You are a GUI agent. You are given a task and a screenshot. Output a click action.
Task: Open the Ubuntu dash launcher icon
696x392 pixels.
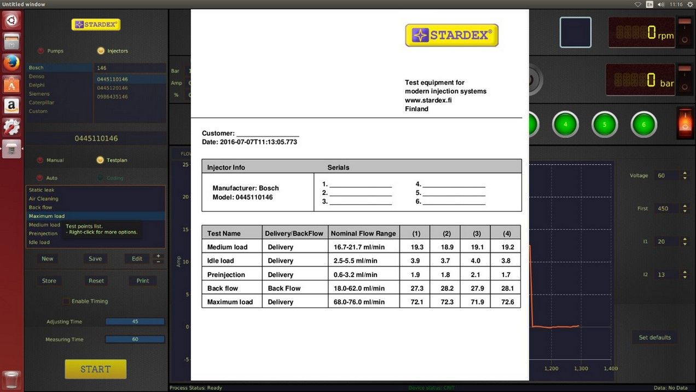coord(11,21)
